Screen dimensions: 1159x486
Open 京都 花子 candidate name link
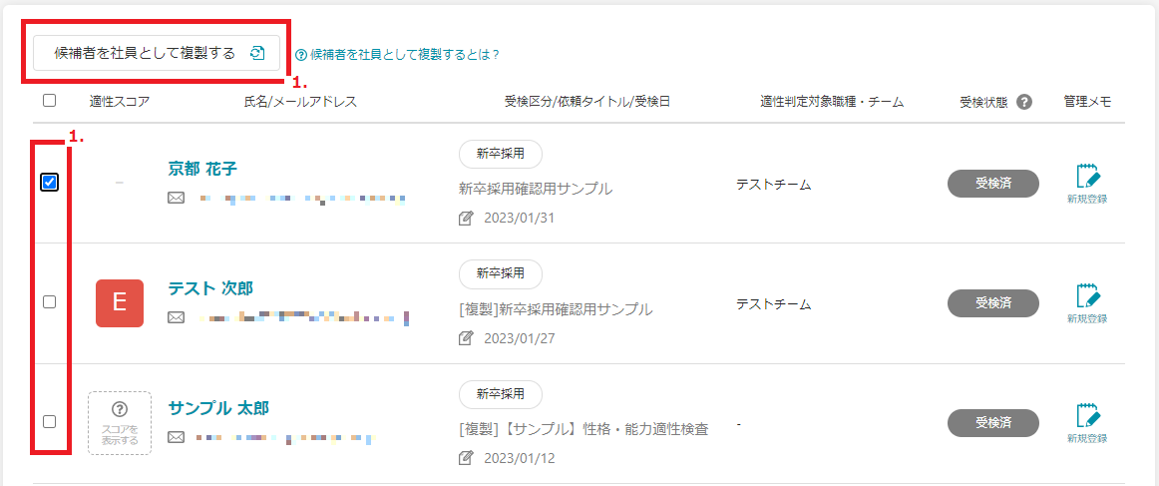pos(202,169)
